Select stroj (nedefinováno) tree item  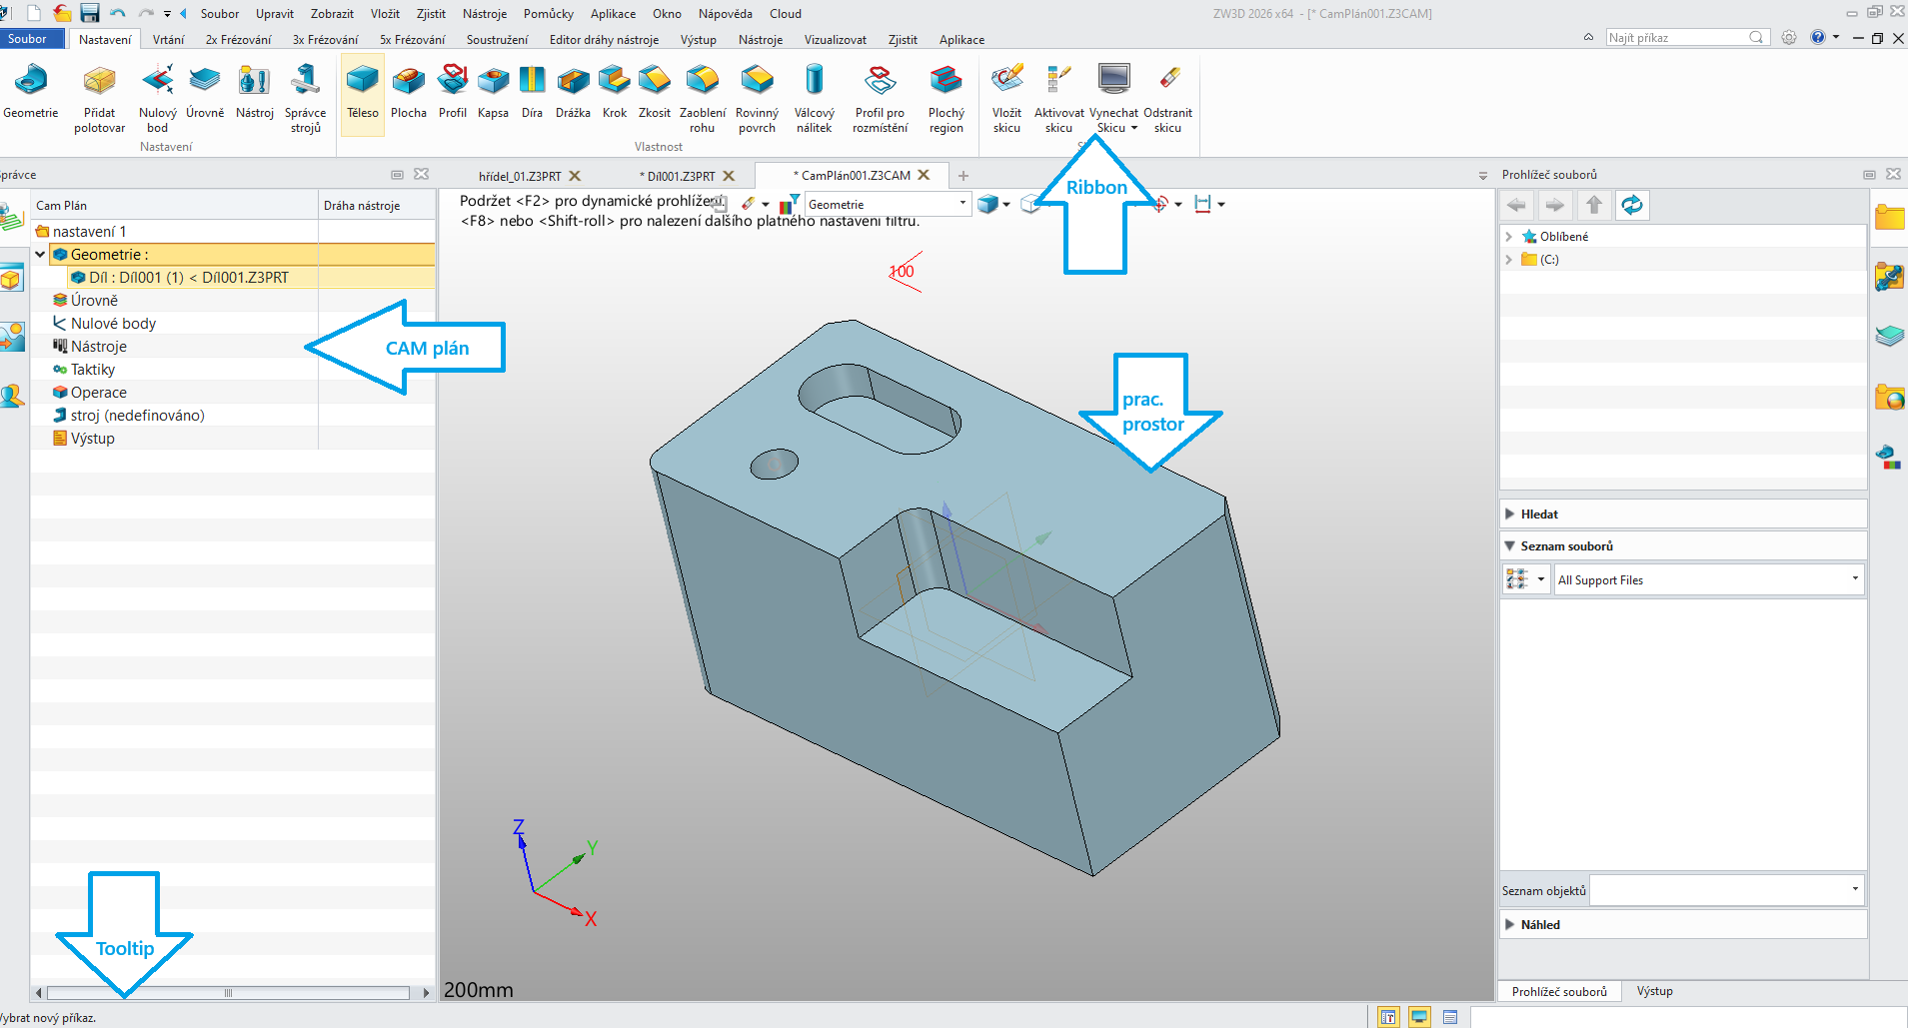tap(137, 416)
